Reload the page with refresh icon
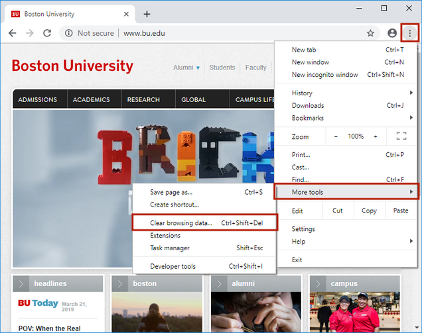This screenshot has width=422, height=333. (x=47, y=33)
